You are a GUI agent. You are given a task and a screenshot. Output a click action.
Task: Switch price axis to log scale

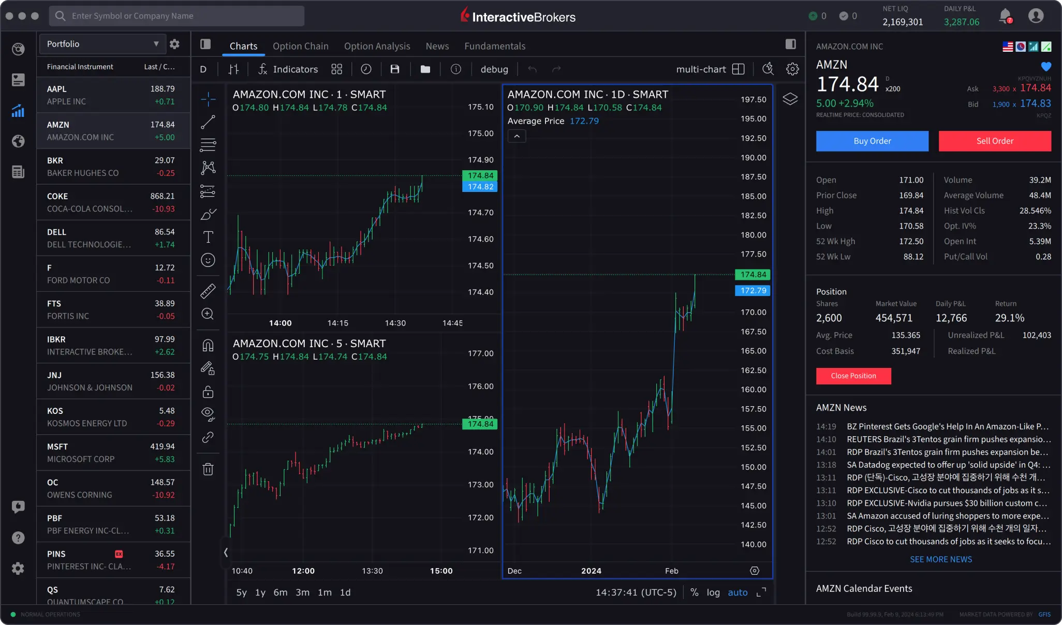[713, 592]
